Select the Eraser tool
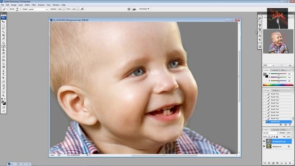 pyautogui.click(x=3, y=56)
